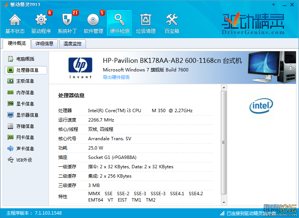299x218 pixels.
Task: Click the vertical scrollbar thumb
Action: (x=224, y=142)
